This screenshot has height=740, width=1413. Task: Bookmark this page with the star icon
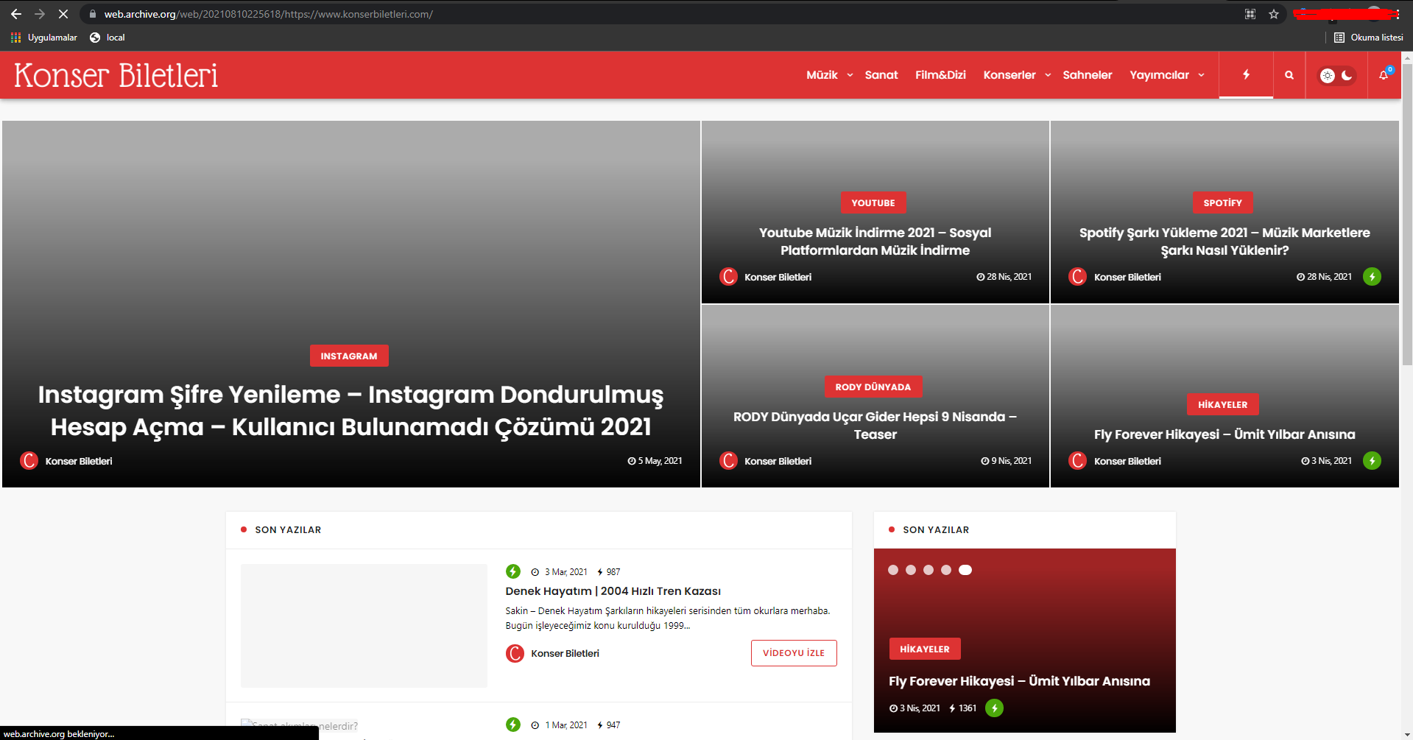pos(1274,14)
